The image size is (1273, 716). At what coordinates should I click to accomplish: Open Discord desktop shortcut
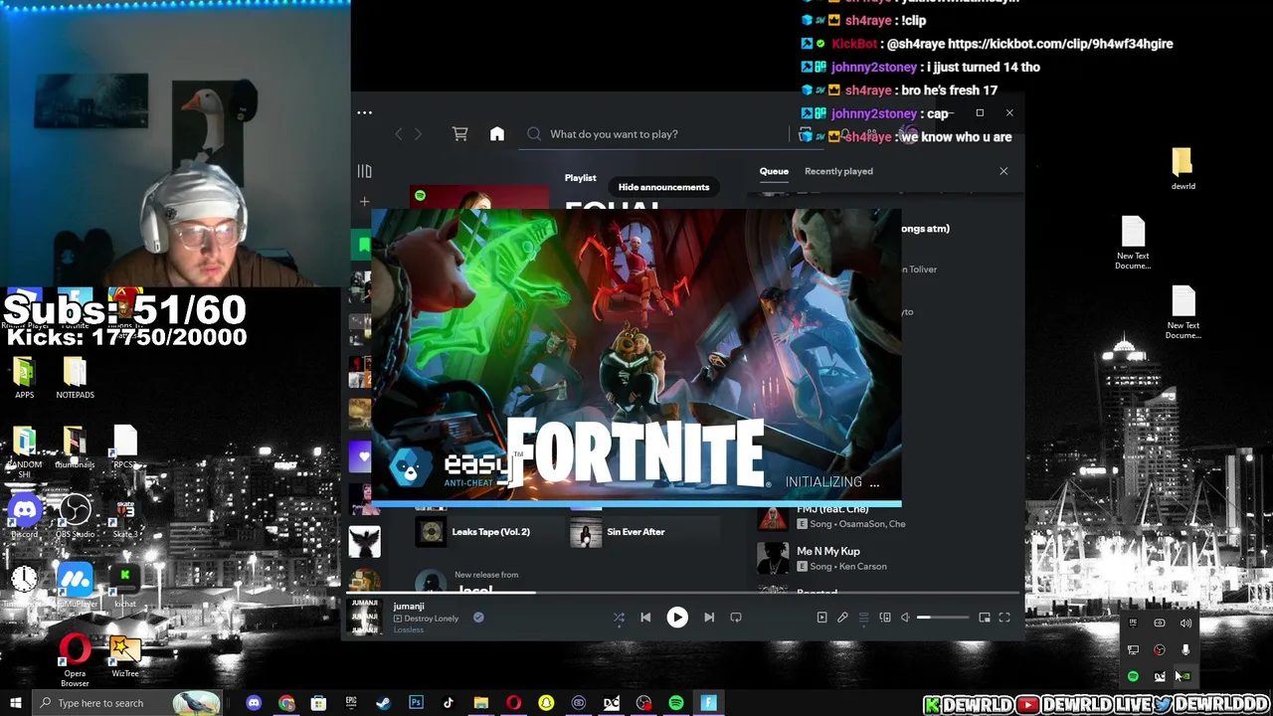pos(25,517)
